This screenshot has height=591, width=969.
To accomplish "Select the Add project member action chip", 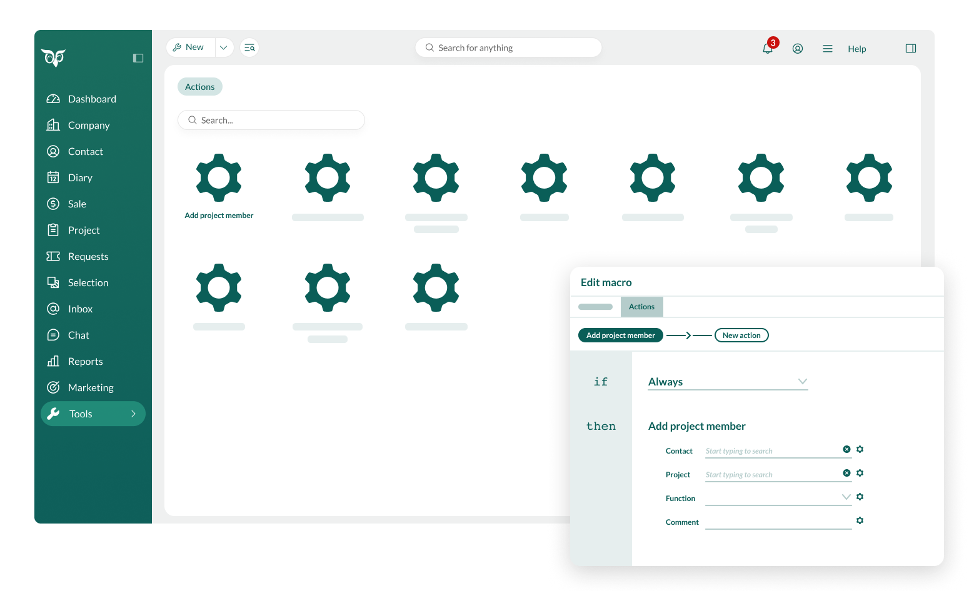I will tap(620, 335).
